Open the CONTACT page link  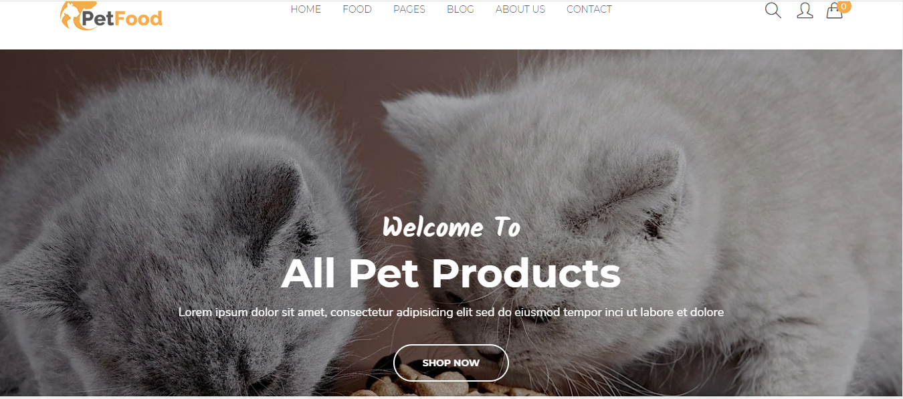tap(589, 9)
